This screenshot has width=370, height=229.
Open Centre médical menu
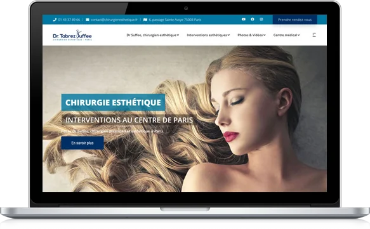tap(286, 35)
